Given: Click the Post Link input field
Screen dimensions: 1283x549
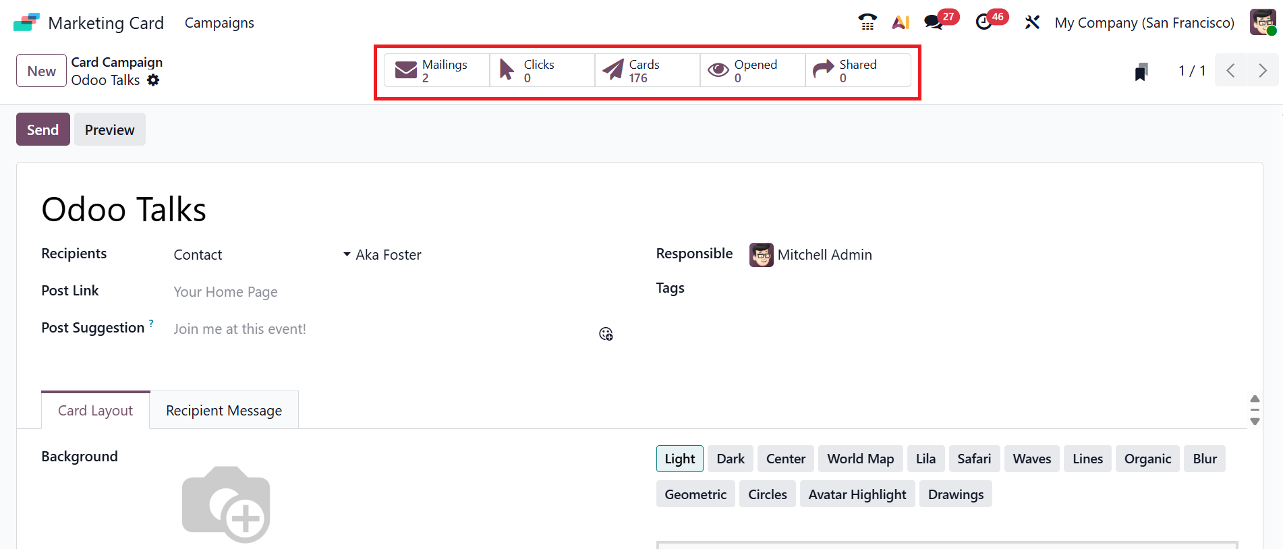Looking at the screenshot, I should point(395,292).
